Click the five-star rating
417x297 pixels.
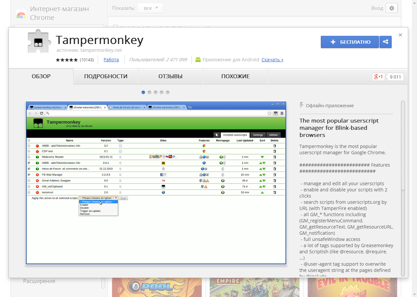[67, 60]
